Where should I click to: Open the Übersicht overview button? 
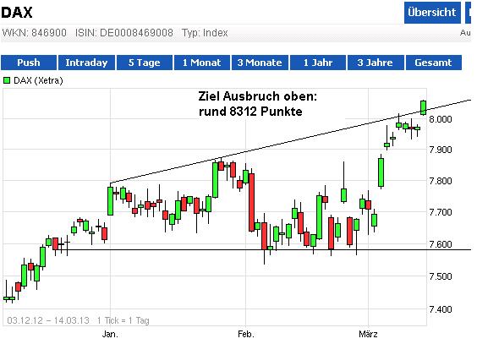432,13
